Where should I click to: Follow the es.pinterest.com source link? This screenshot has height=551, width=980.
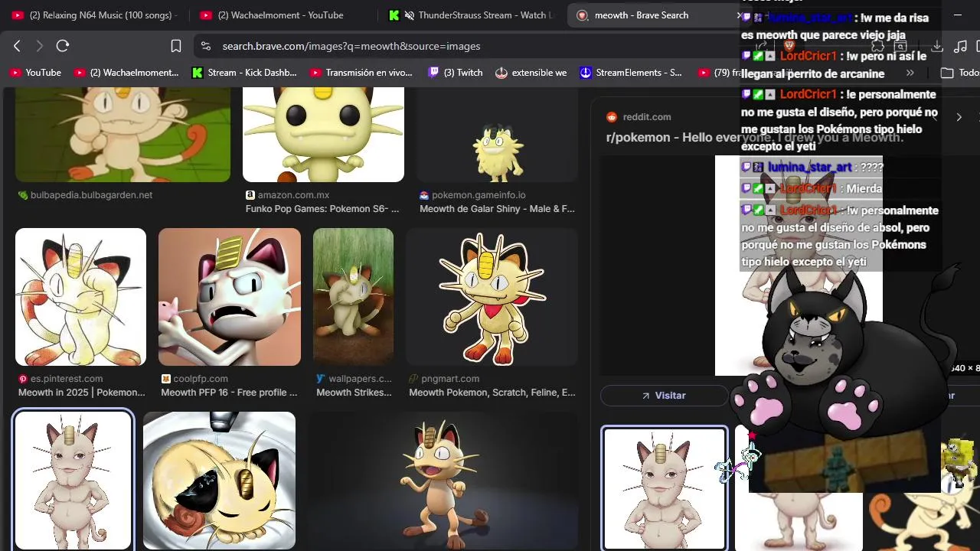click(x=67, y=379)
